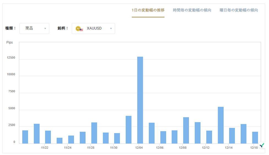Open the 1日の変動幅の推移 tab
The height and width of the screenshot is (155, 269).
point(148,10)
